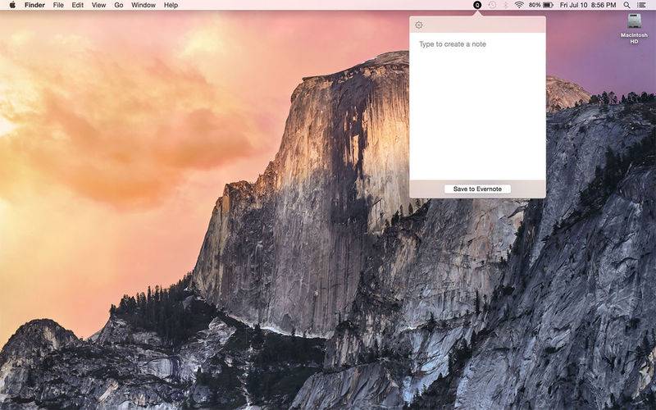Open the Window menu

click(143, 5)
